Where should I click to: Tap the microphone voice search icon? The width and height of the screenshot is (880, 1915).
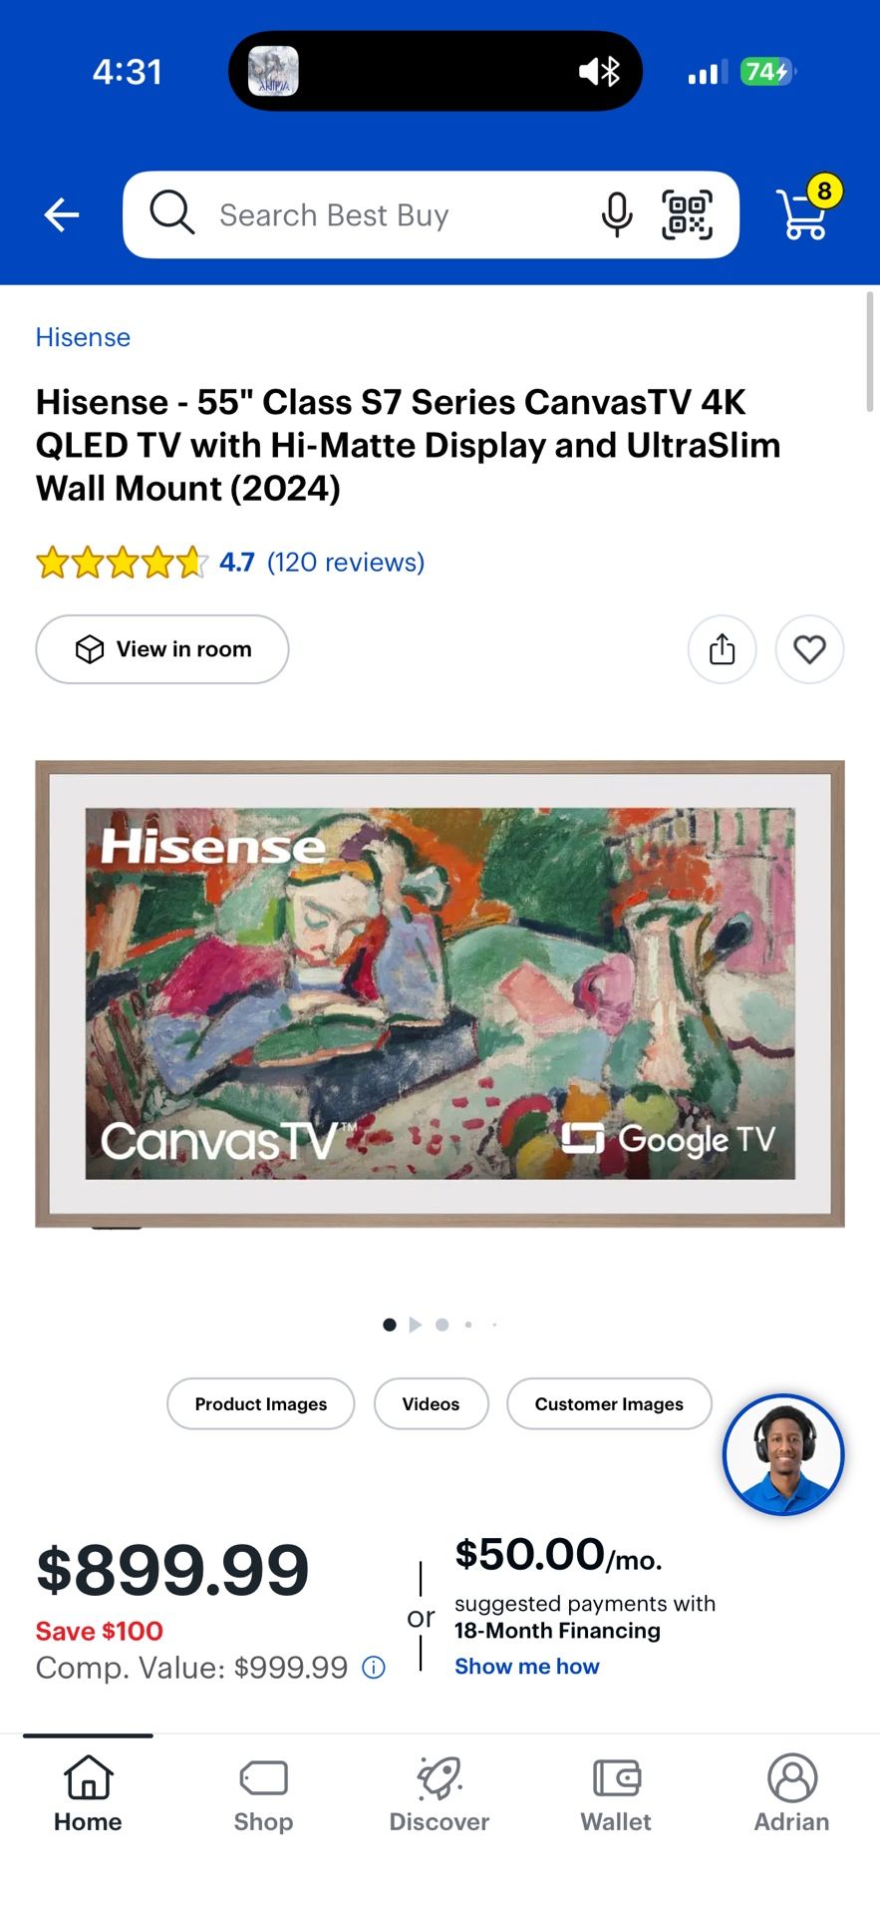pyautogui.click(x=616, y=214)
